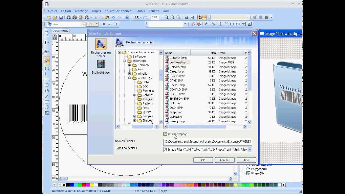The width and height of the screenshot is (345, 194).
Task: Sort files by Name column header
Action: [x=177, y=53]
